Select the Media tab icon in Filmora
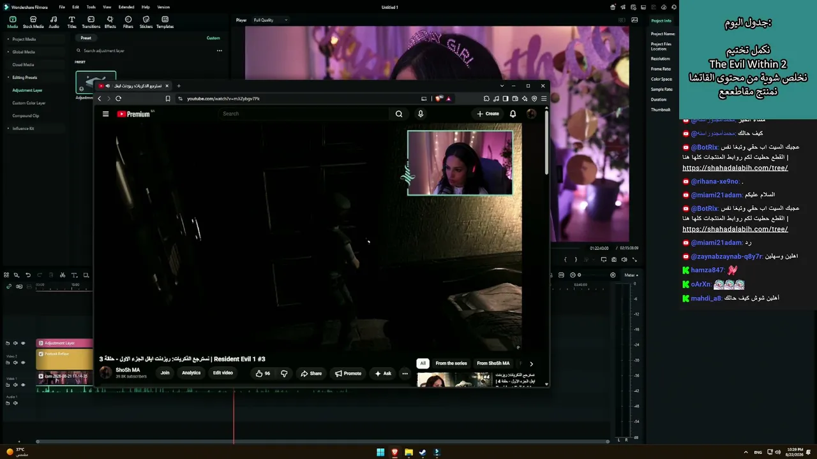Screen dimensions: 817x459 point(12,22)
